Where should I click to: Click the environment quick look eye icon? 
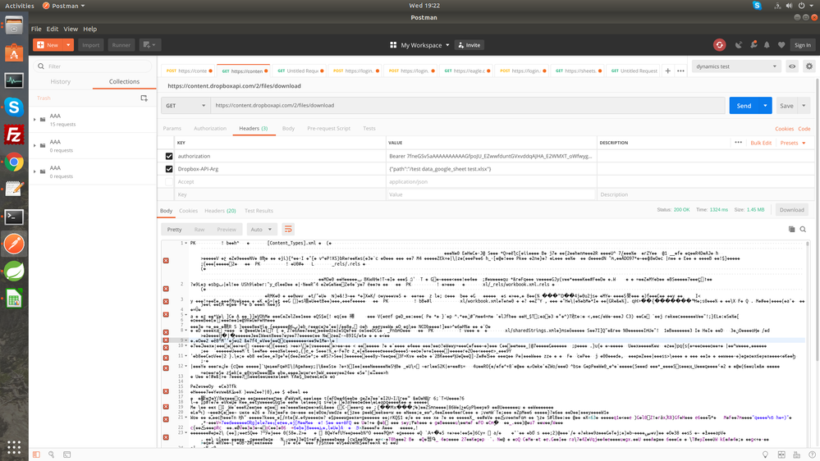pyautogui.click(x=792, y=66)
